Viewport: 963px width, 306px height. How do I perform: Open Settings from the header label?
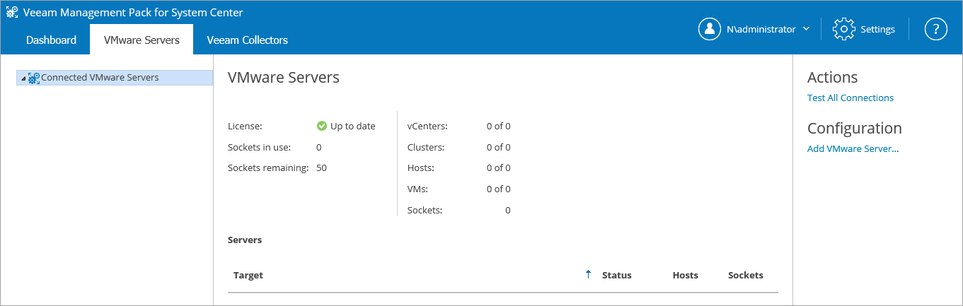pos(877,30)
